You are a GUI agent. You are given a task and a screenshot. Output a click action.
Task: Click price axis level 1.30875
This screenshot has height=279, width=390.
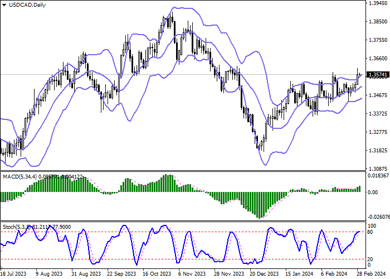378,169
